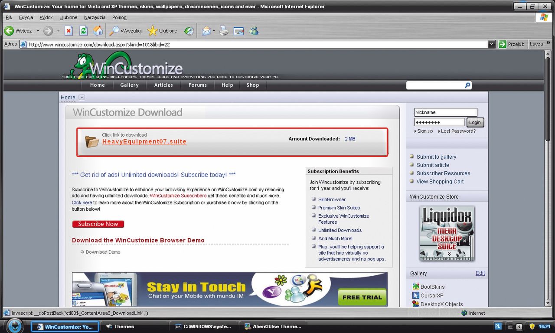The height and width of the screenshot is (333, 555).
Task: Click the Edit page toolbar icon
Action: (238, 31)
